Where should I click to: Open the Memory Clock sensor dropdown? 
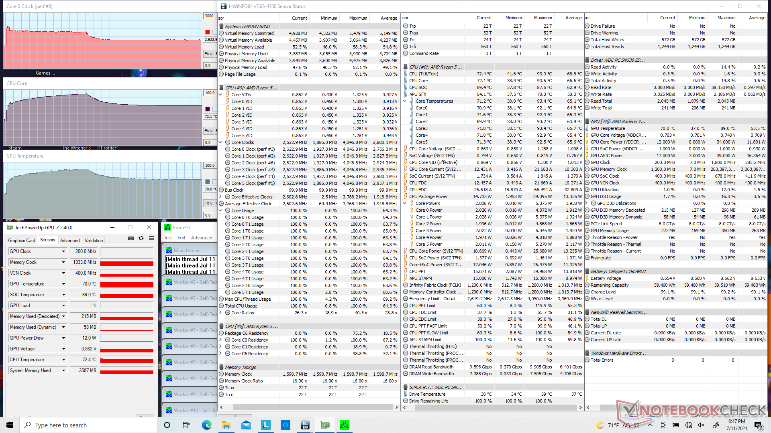point(63,262)
